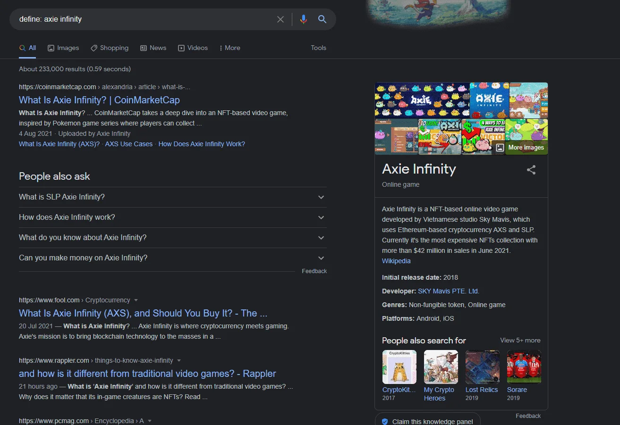Open the Wikipedia source link
The height and width of the screenshot is (425, 620).
(396, 261)
